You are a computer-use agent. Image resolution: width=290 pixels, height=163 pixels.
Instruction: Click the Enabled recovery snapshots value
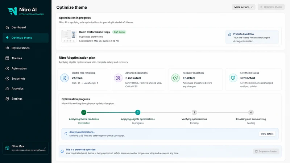coord(188,78)
